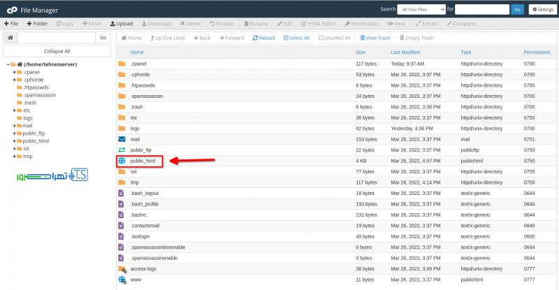Open the All Your Files search dropdown
This screenshot has height=290, width=559.
coord(421,9)
